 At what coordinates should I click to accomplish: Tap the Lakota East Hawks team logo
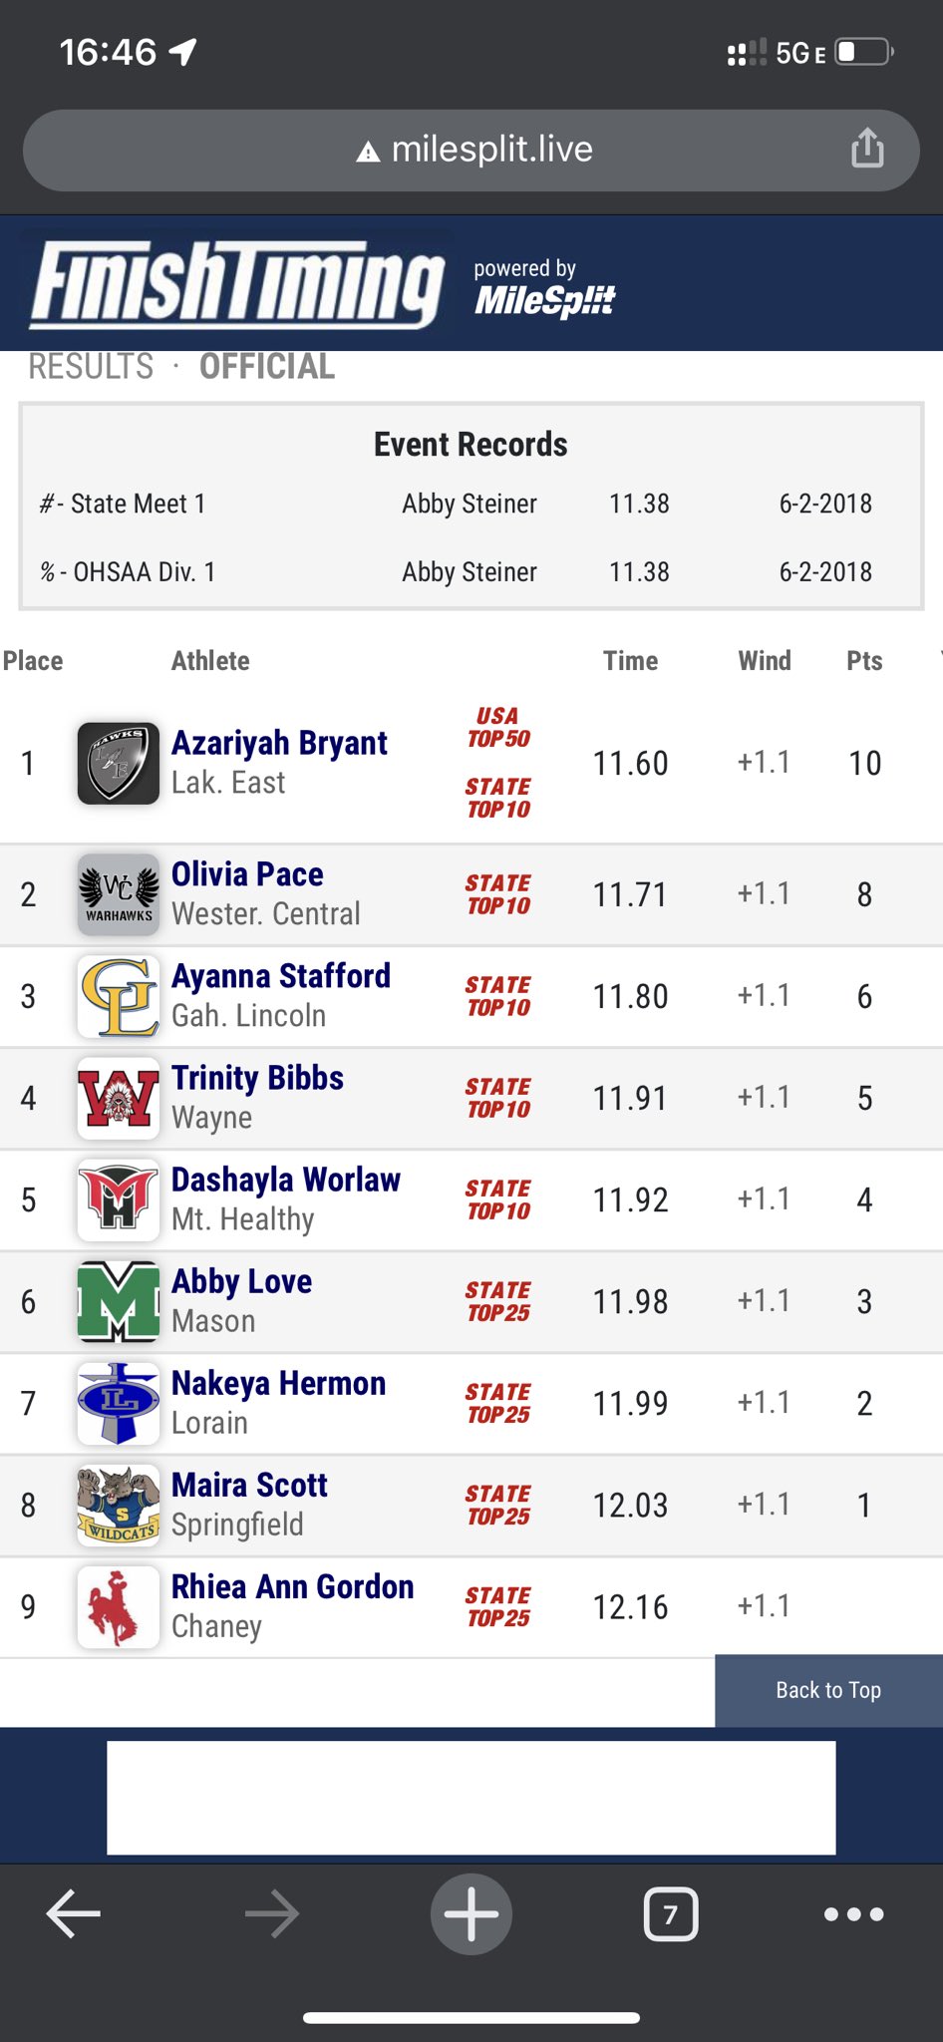[x=119, y=764]
